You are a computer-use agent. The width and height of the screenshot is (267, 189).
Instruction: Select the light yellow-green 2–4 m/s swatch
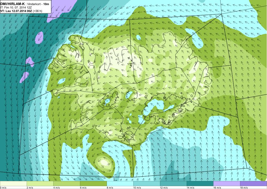click(x=40, y=184)
